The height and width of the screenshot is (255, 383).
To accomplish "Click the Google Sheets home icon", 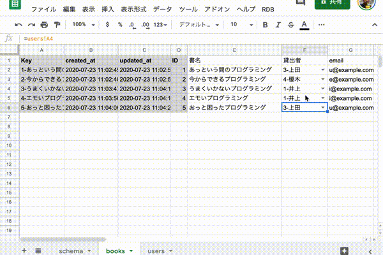I will pos(15,4).
